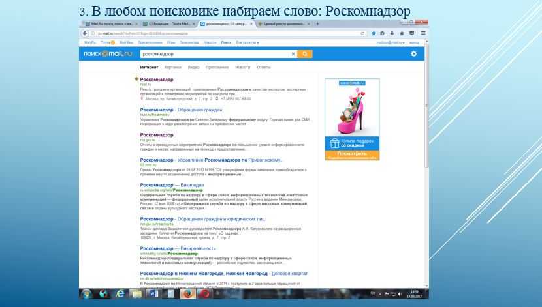Viewport: 542px width, 307px height.
Task: Go to the home page icon
Action: [x=402, y=33]
